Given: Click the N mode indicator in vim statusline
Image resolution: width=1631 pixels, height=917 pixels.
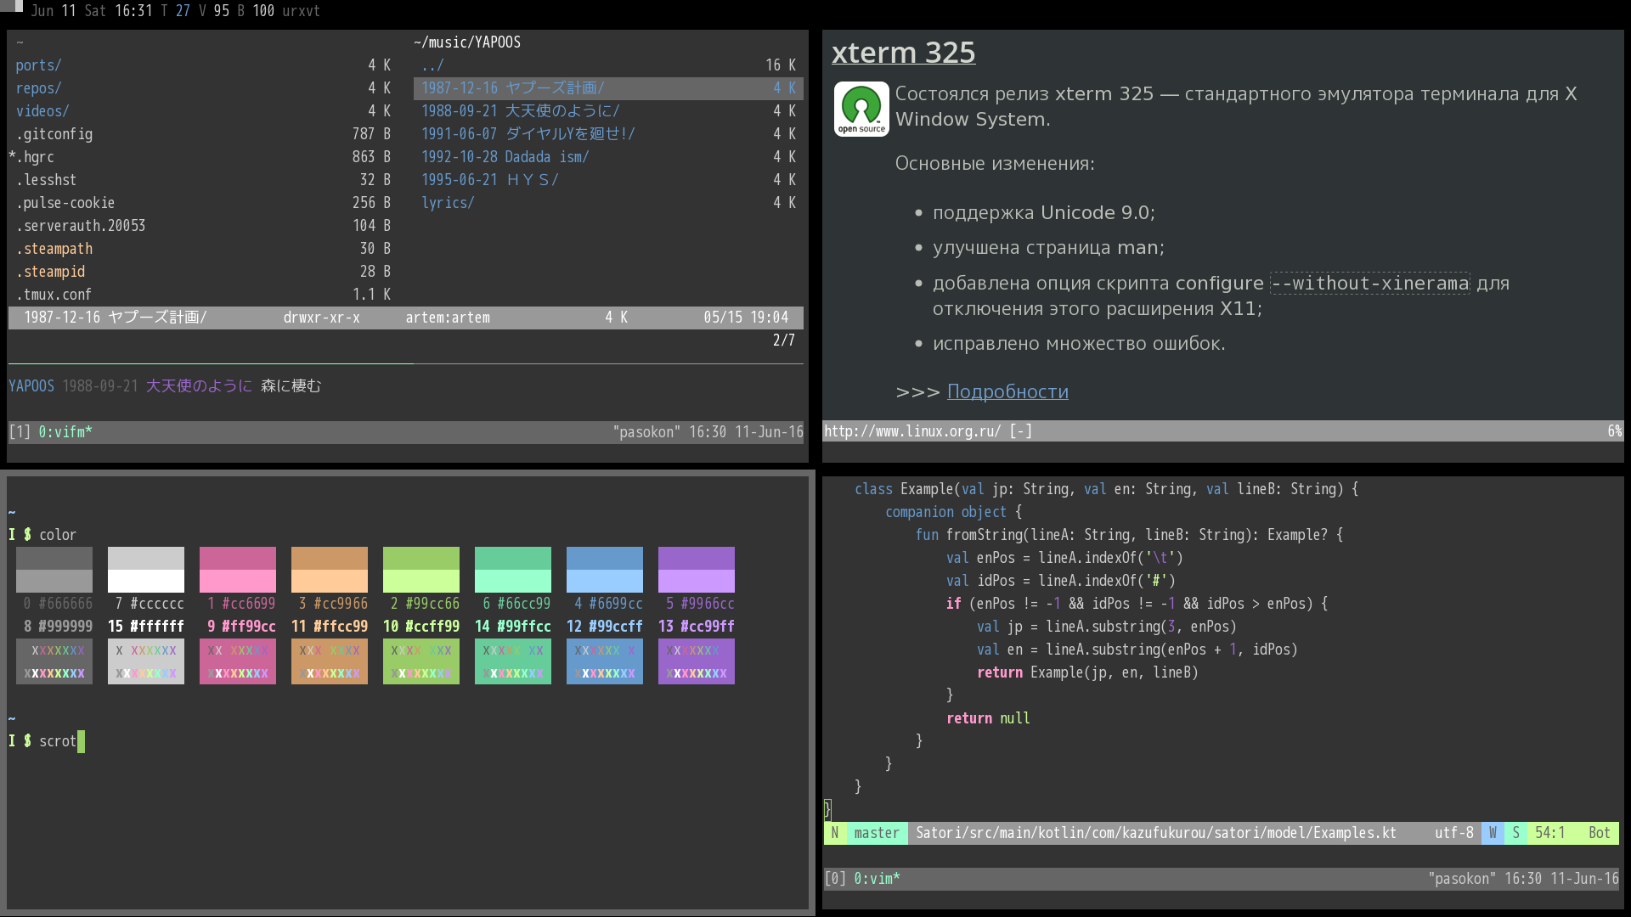Looking at the screenshot, I should tap(835, 833).
